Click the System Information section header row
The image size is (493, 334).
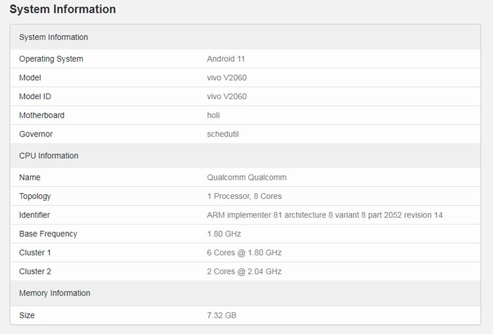(x=53, y=37)
